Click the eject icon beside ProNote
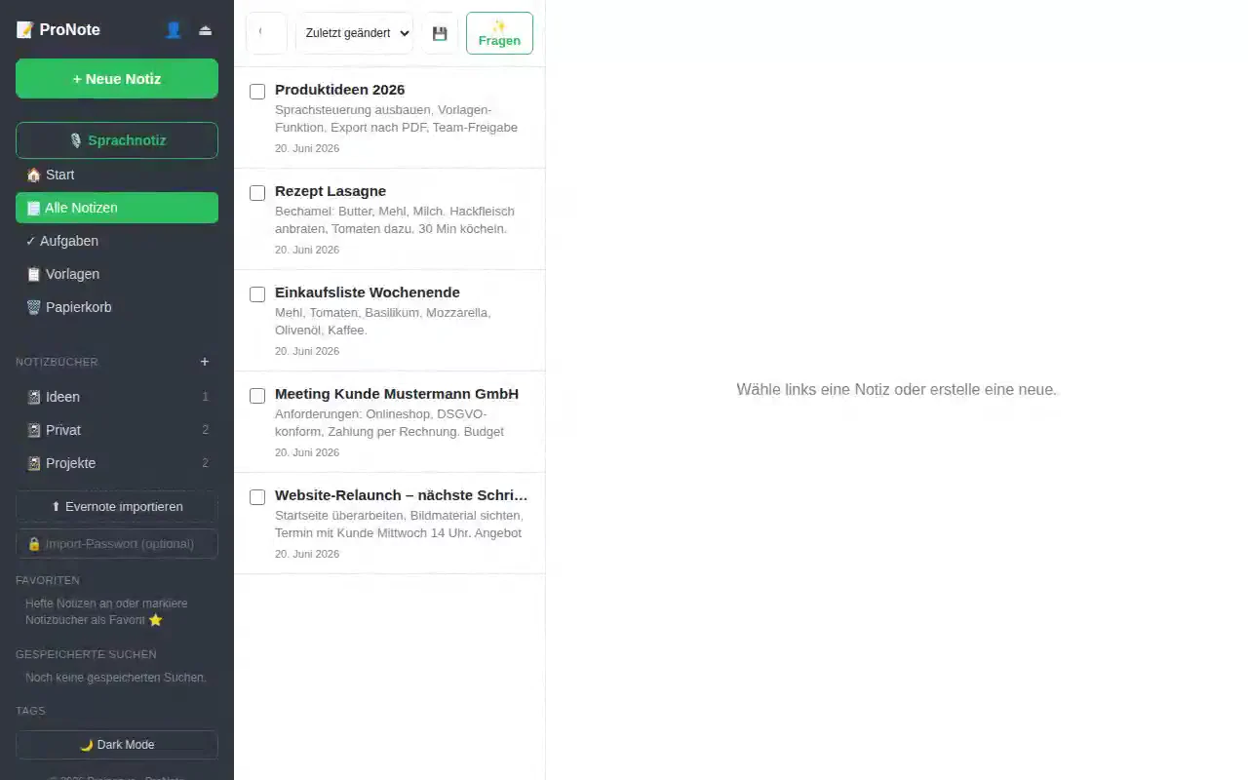Image resolution: width=1248 pixels, height=780 pixels. [205, 30]
